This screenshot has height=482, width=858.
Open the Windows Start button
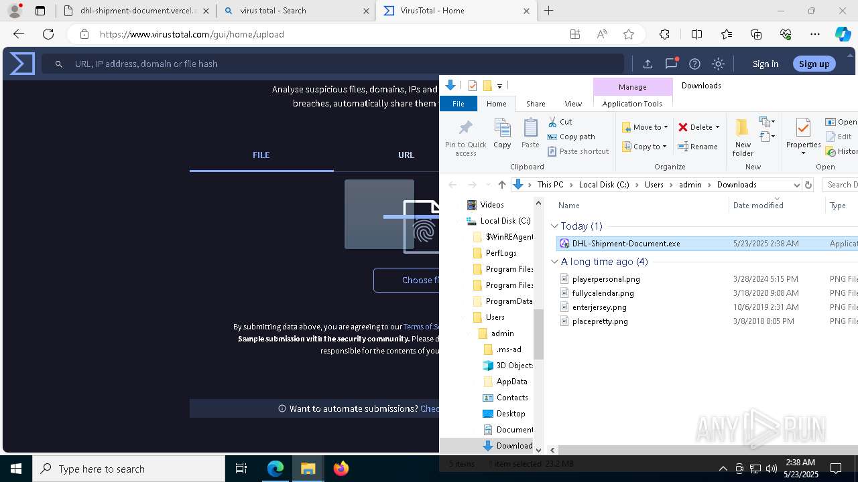(16, 469)
